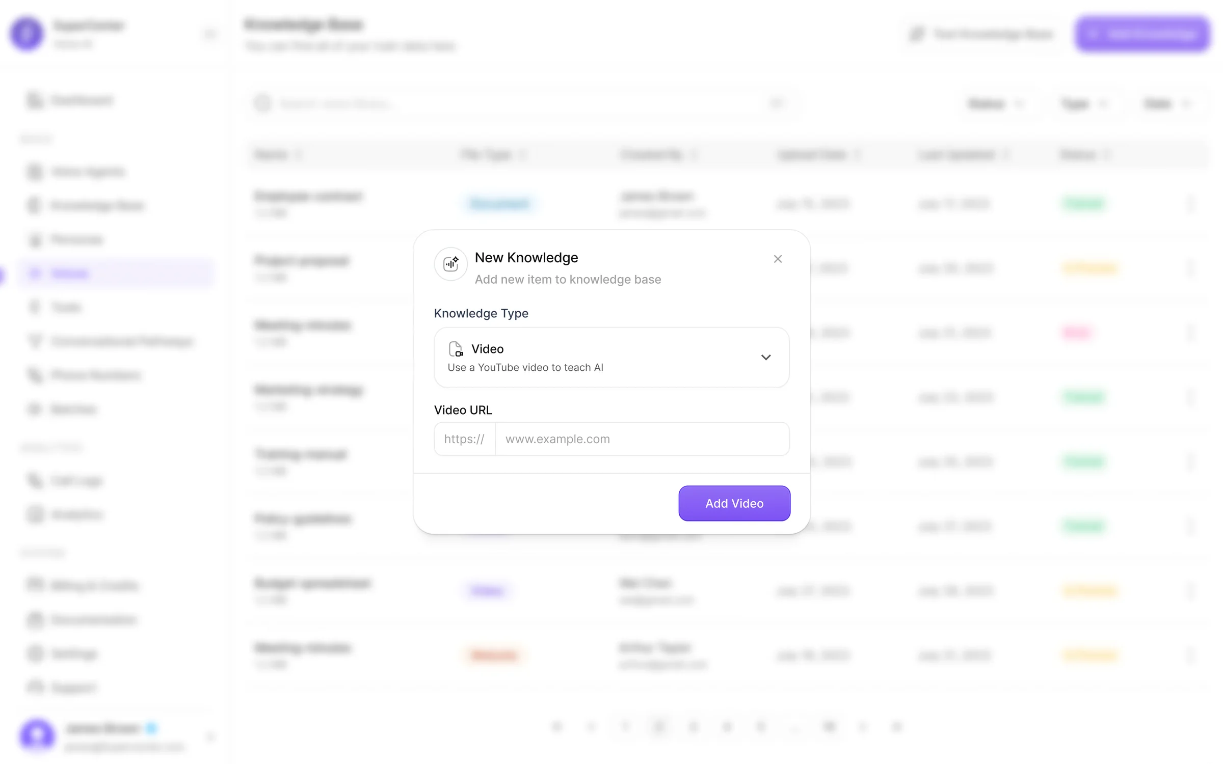Open Documentation from the sidebar menu
The image size is (1223, 764).
[35, 620]
